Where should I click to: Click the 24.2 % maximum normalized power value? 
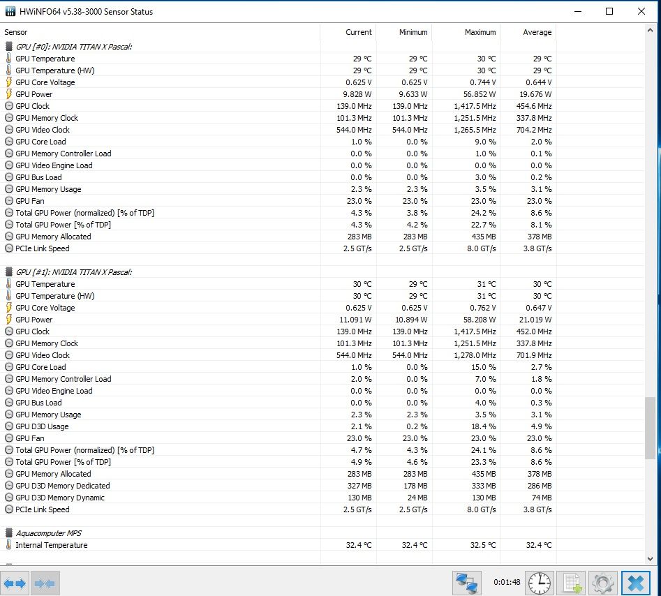(x=484, y=213)
